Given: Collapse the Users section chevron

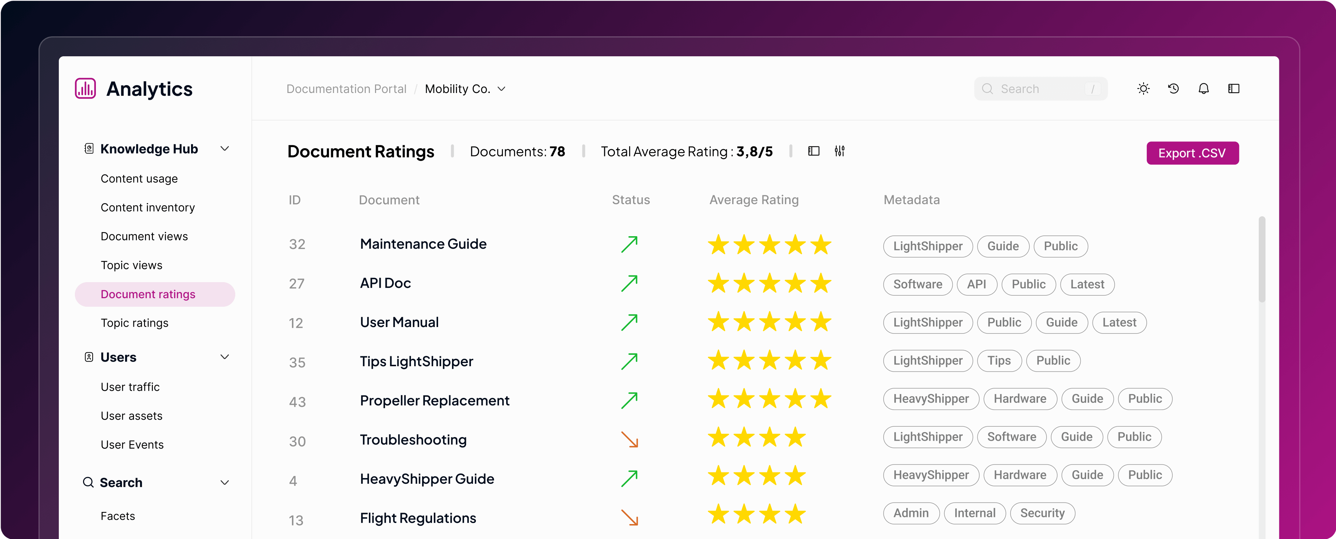Looking at the screenshot, I should click(x=225, y=357).
